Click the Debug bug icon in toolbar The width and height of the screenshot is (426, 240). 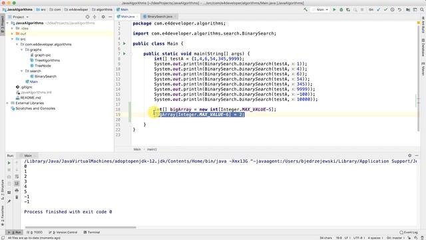(341, 9)
